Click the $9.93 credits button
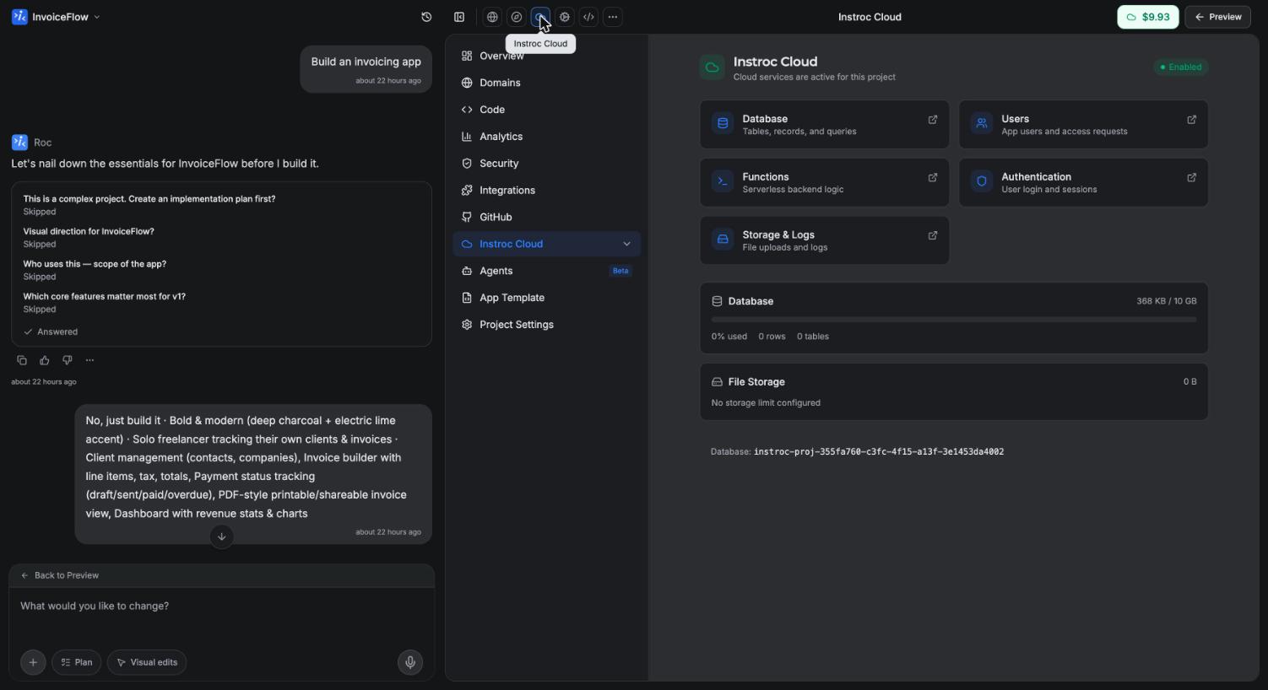This screenshot has height=690, width=1268. (1148, 17)
